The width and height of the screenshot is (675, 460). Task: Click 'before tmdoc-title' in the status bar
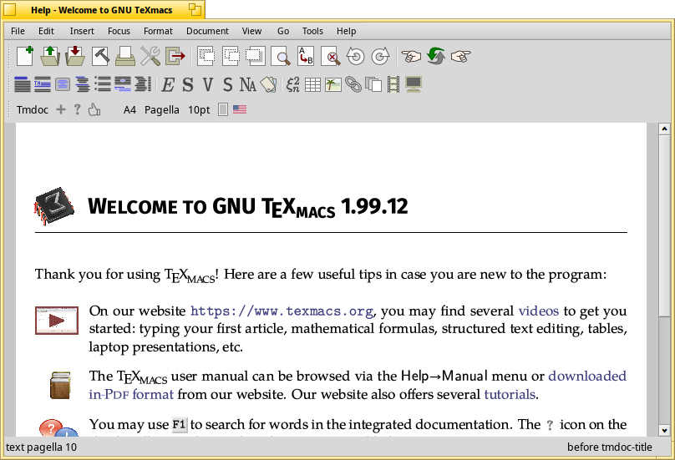coord(610,447)
